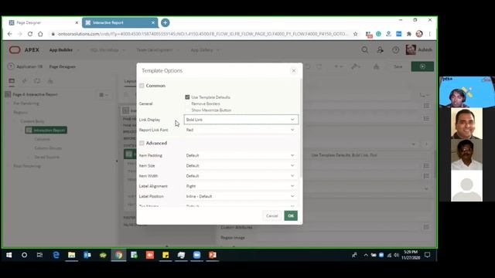495x278 pixels.
Task: Select the Dynamic Actions tab icon
Action: pos(24,81)
